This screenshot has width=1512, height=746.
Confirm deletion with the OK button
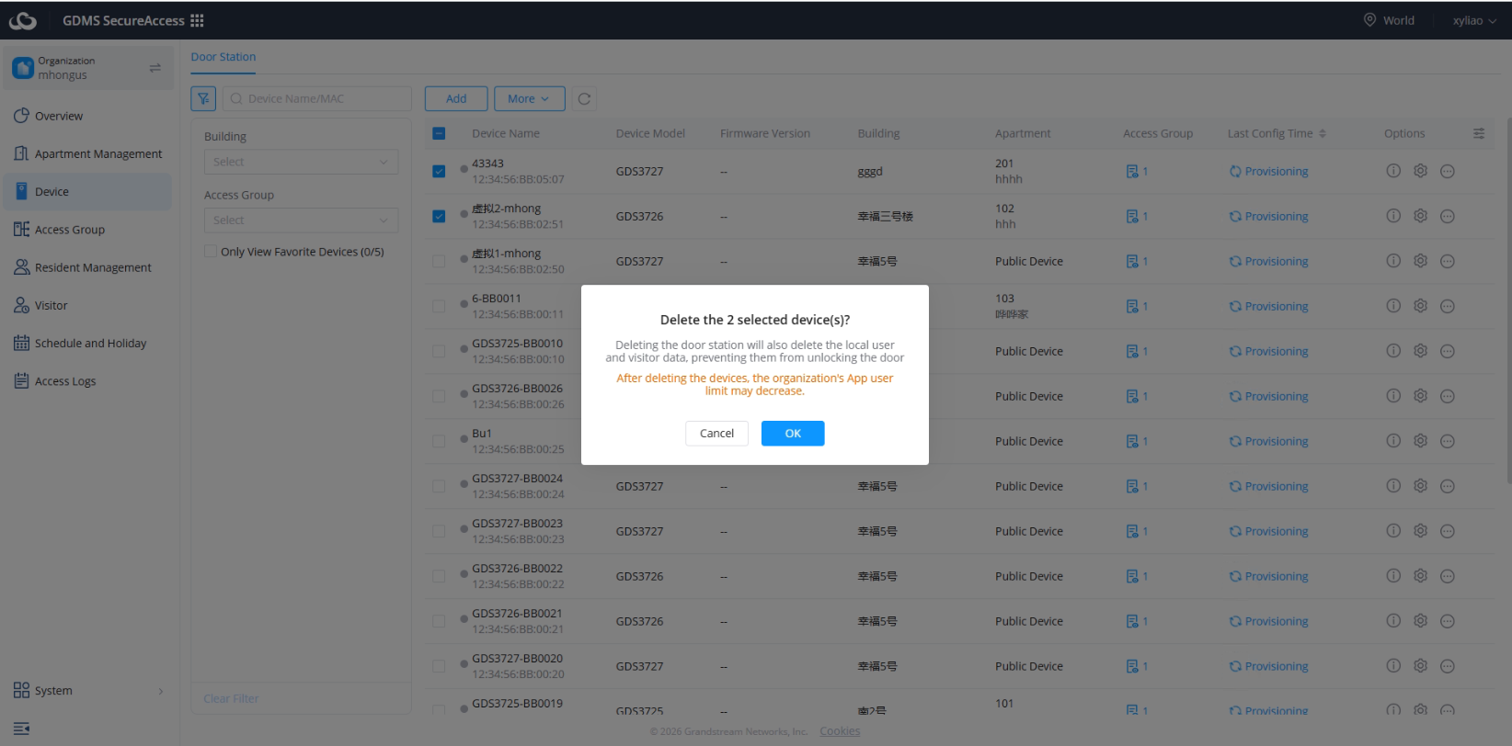[793, 433]
